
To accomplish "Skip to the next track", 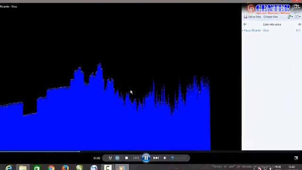I will [156, 158].
